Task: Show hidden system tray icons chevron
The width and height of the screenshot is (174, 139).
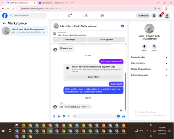Action: pyautogui.click(x=148, y=131)
